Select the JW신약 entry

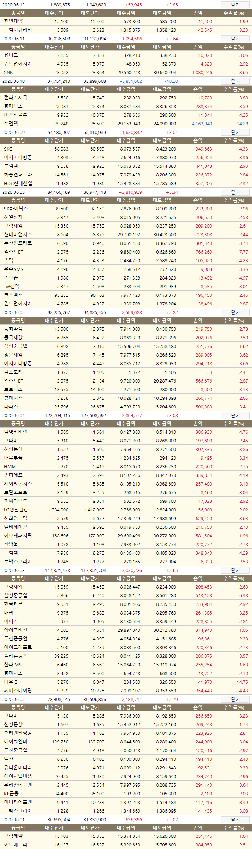tap(126, 286)
